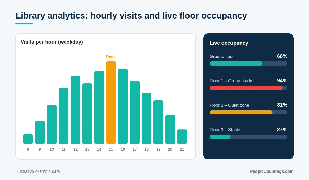The image size is (309, 180).
Task: Click the axis label 18
Action: (147, 149)
